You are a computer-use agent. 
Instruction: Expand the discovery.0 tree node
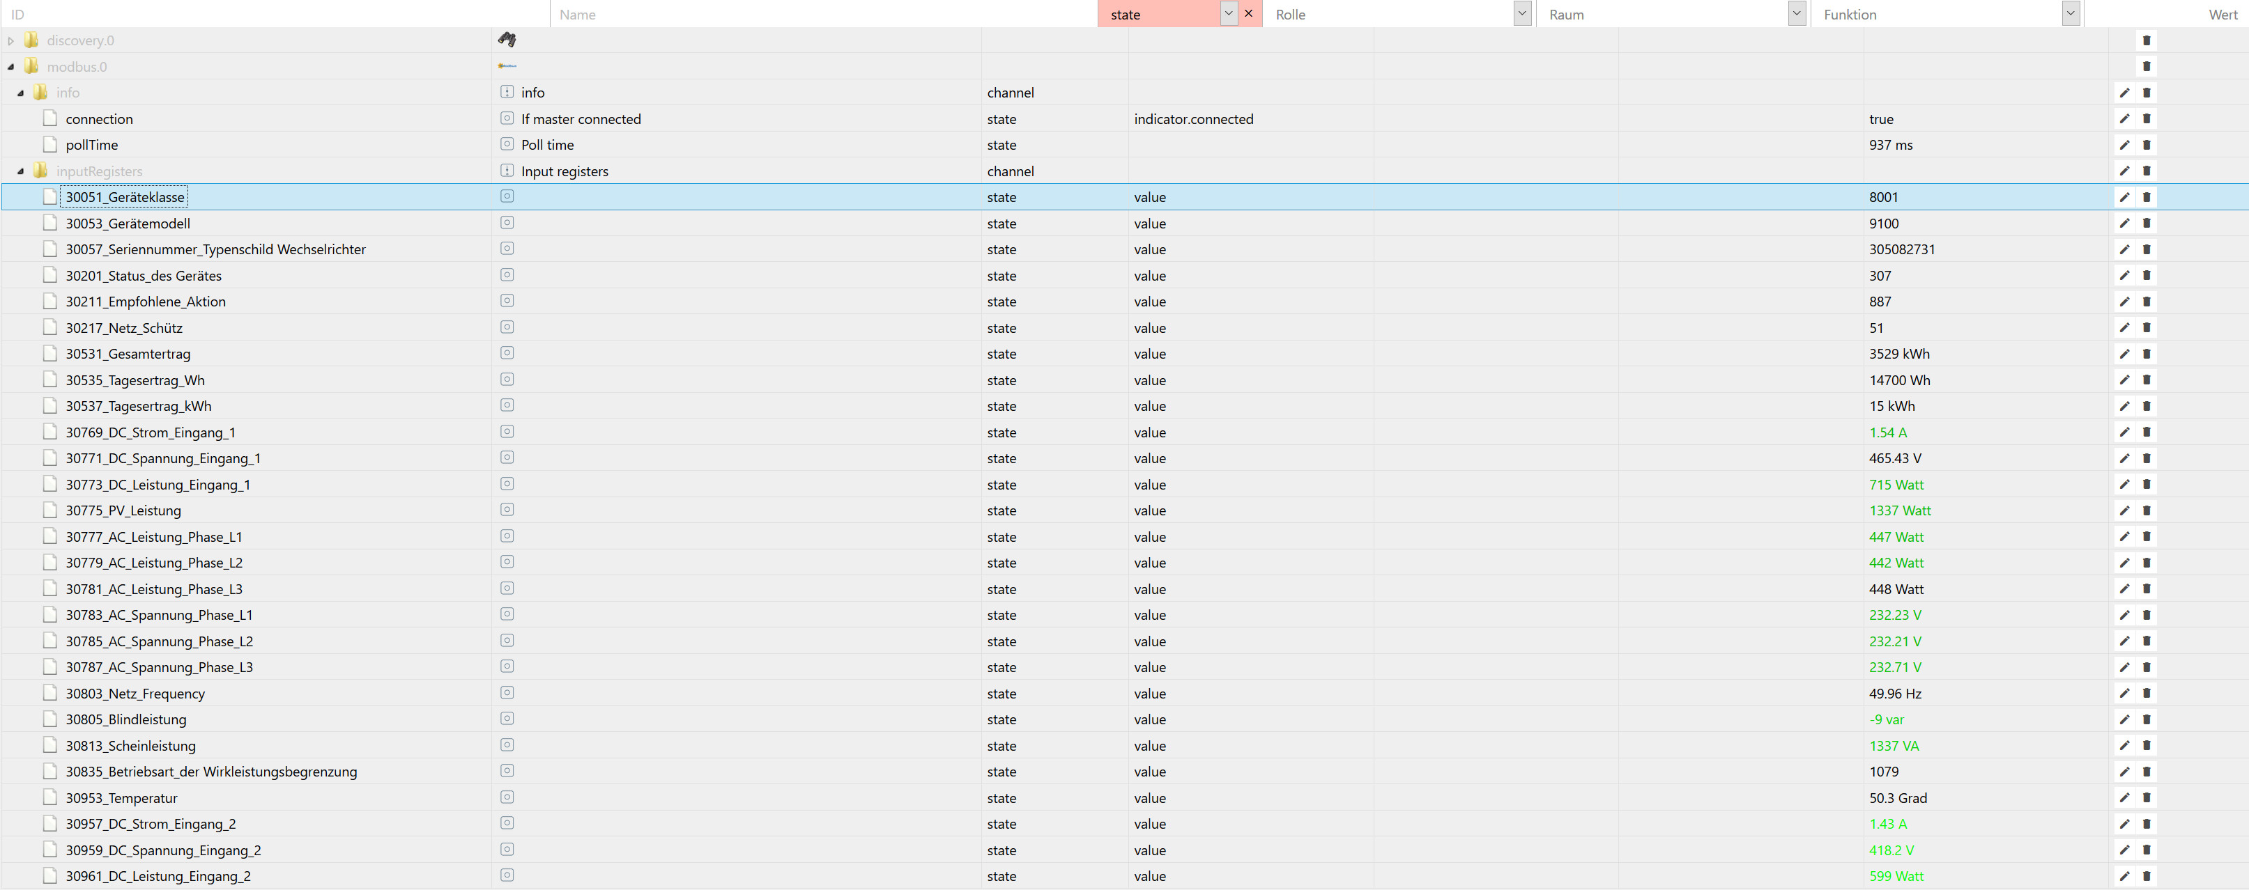[x=10, y=40]
